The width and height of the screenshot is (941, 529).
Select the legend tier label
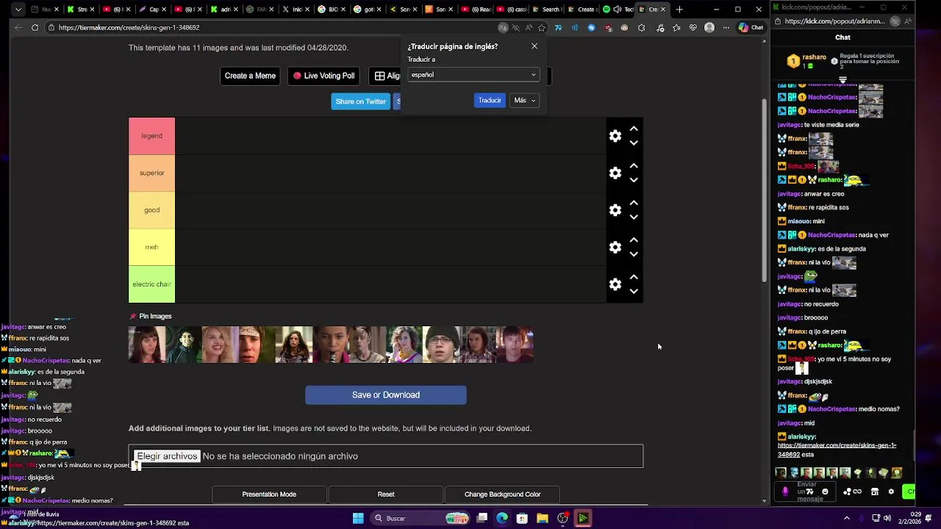pos(151,136)
